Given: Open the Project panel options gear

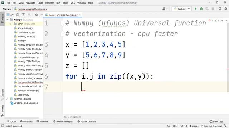Looking at the screenshot, I should (36, 15).
